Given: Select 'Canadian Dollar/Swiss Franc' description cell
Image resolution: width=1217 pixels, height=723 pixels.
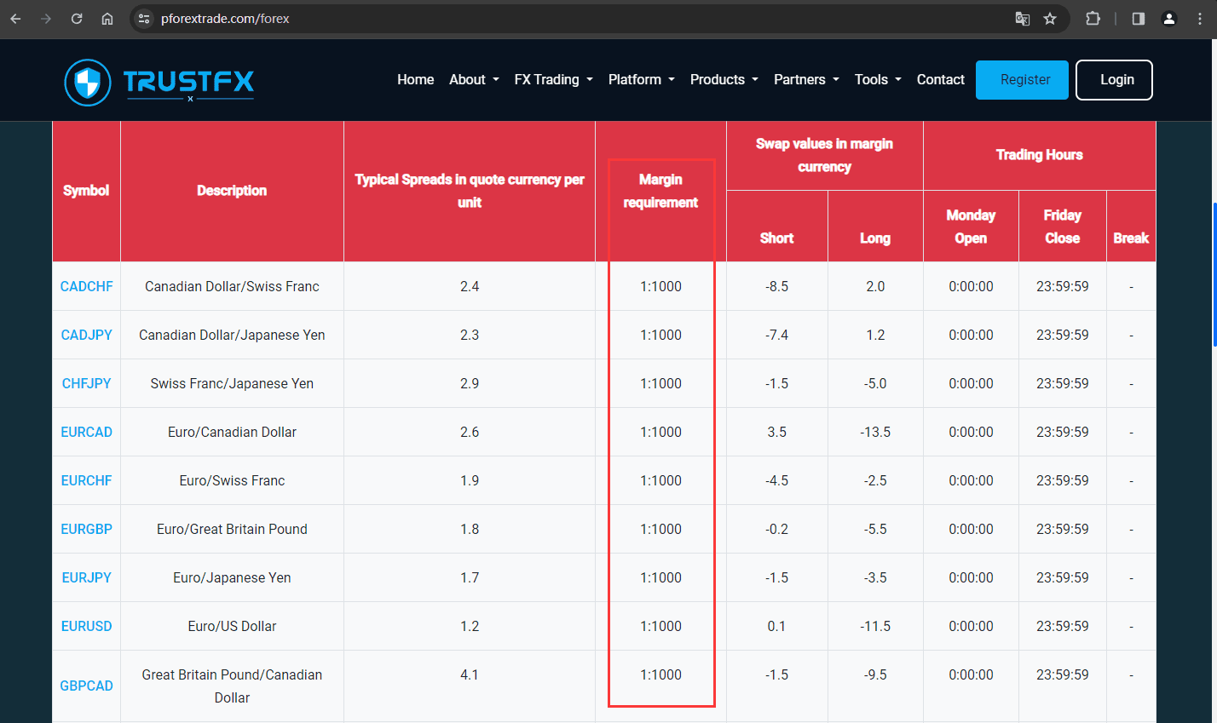Looking at the screenshot, I should (232, 286).
